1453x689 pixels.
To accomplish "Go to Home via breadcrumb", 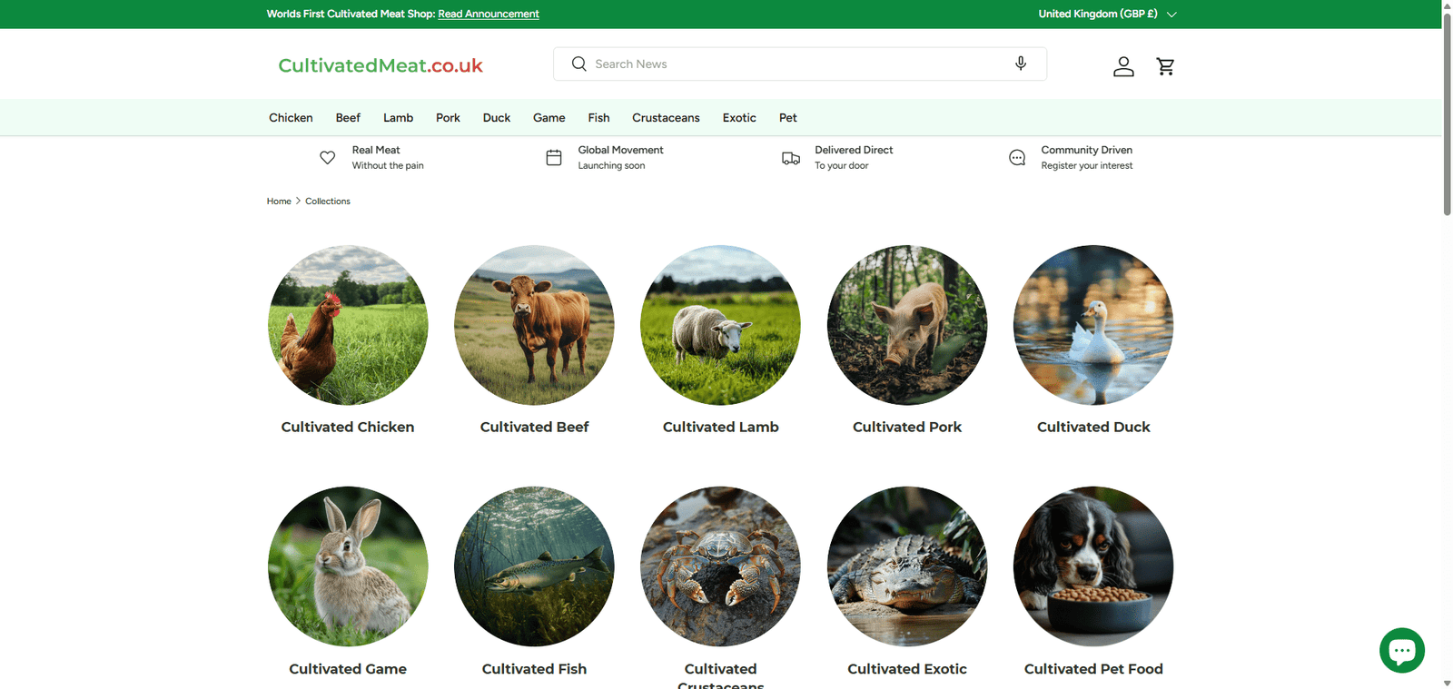I will (279, 202).
